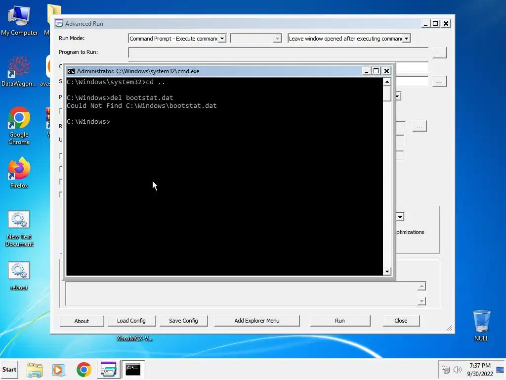Viewport: 506px width, 380px height.
Task: Launch Google Chrome from desktop
Action: coord(19,126)
